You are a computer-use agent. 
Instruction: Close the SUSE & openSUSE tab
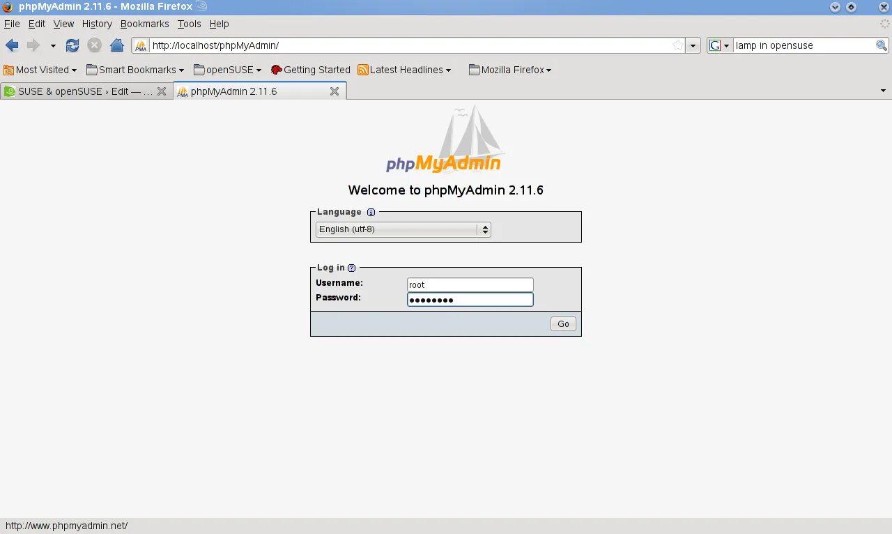click(162, 91)
